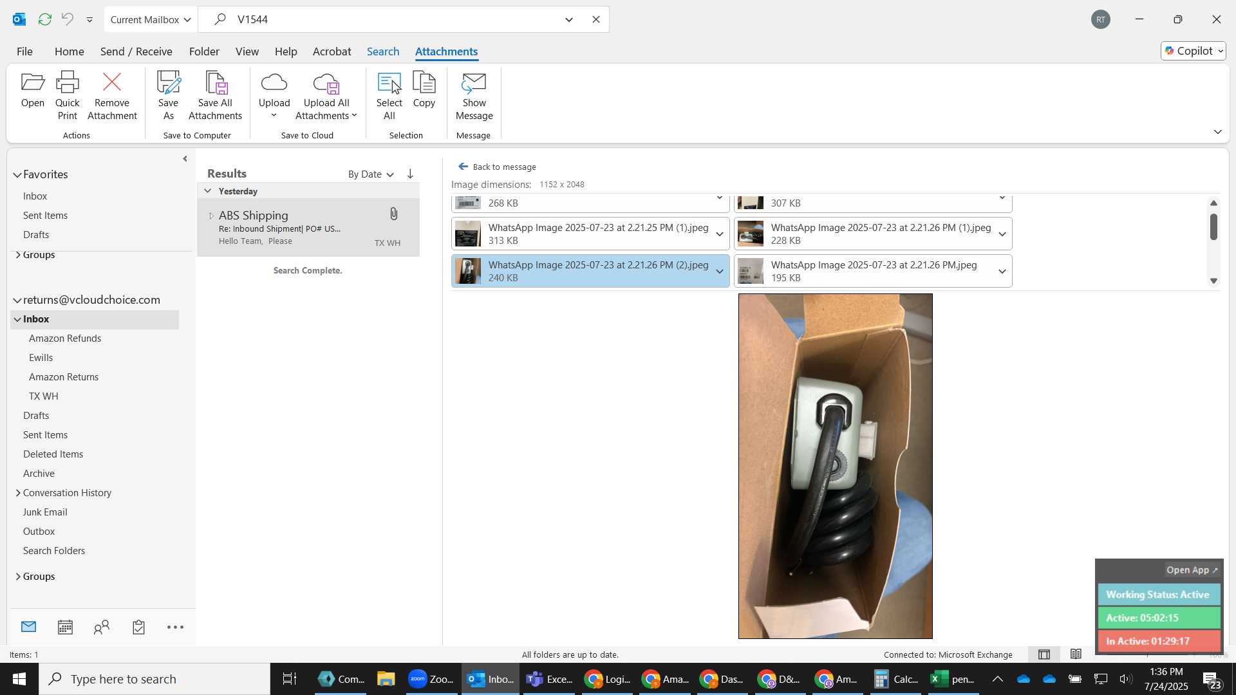Switch to Tasks view icon
The image size is (1236, 695).
point(138,627)
